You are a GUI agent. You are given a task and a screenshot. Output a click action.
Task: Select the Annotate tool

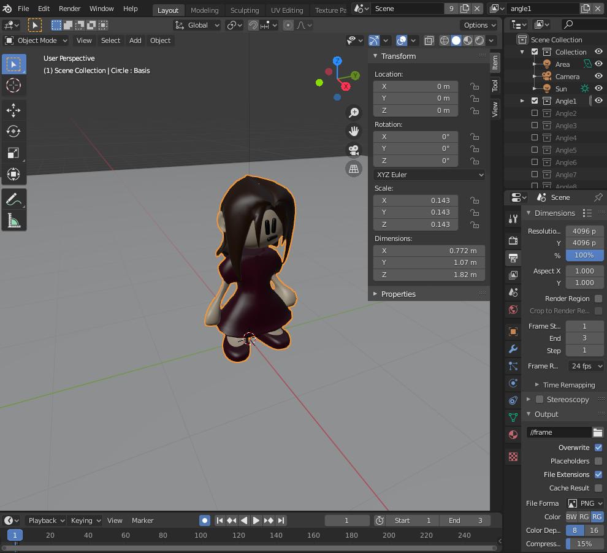point(13,200)
